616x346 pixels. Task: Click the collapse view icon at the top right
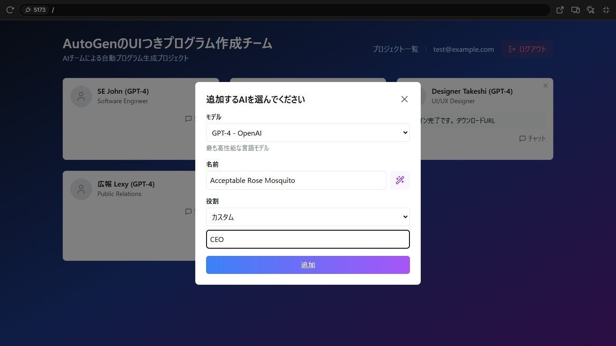click(x=606, y=9)
